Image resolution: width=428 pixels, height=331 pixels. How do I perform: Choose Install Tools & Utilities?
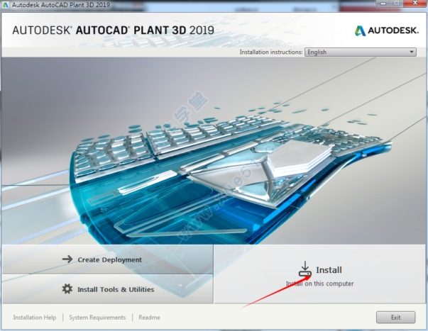click(108, 289)
